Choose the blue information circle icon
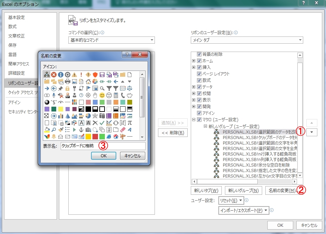This screenshot has width=326, height=234. (60, 75)
